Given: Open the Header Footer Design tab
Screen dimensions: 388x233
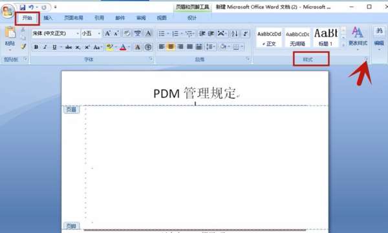Looking at the screenshot, I should click(192, 18).
